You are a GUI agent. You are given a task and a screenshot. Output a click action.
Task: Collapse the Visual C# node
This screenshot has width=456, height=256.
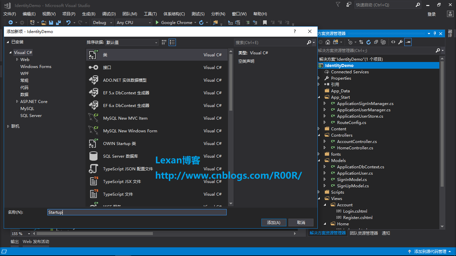[x=11, y=53]
